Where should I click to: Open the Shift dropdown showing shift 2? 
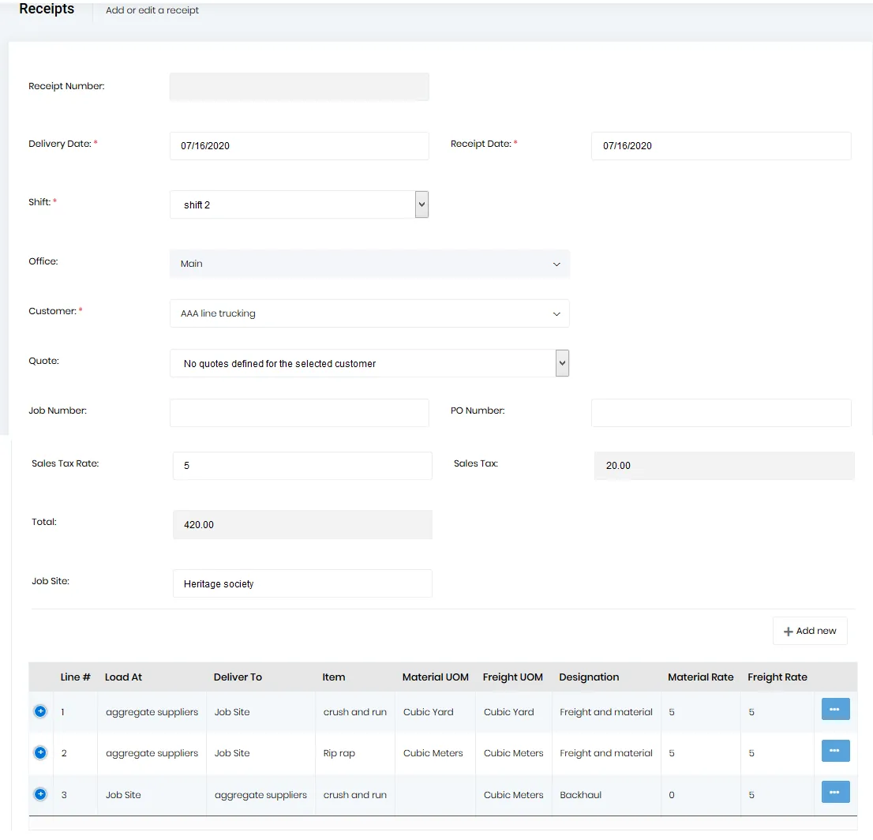point(299,204)
